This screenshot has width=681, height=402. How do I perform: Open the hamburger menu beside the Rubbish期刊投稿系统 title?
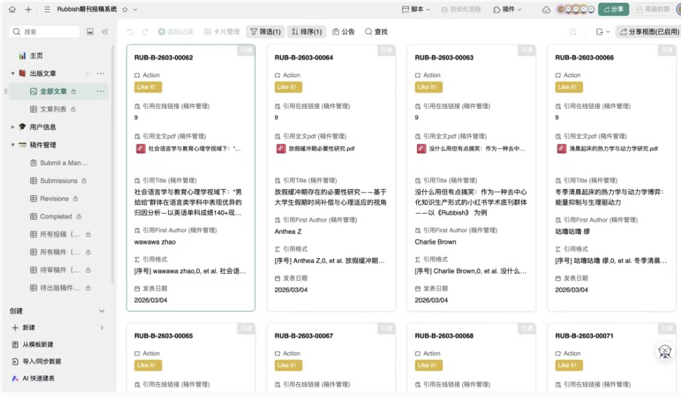coord(47,9)
